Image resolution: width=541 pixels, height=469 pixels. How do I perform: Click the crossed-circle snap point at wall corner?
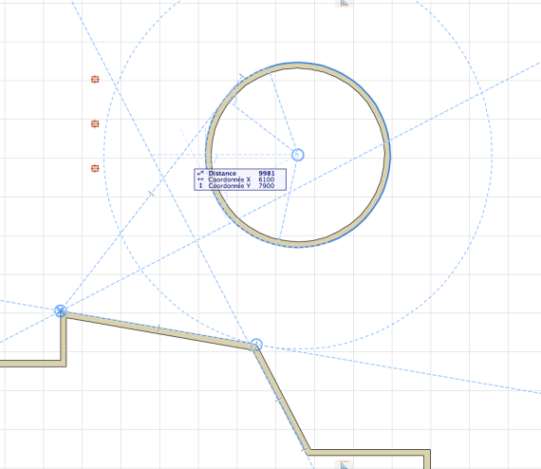[x=61, y=311]
